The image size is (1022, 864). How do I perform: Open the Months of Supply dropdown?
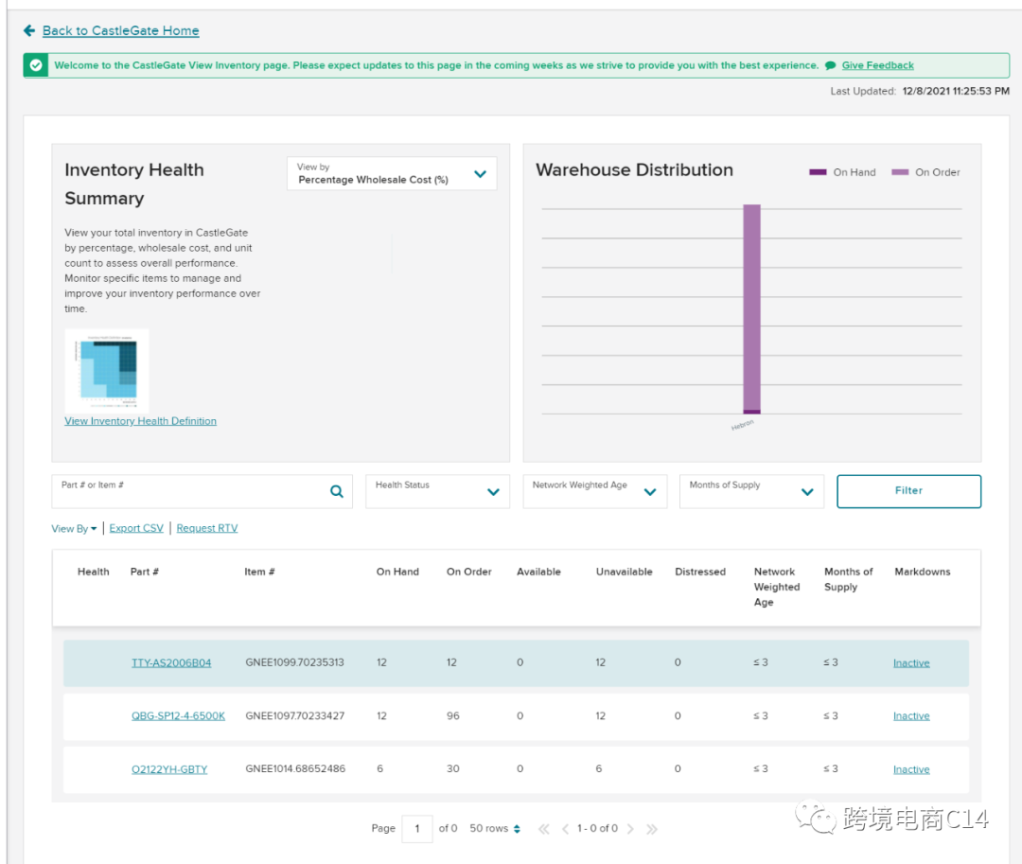tap(751, 491)
